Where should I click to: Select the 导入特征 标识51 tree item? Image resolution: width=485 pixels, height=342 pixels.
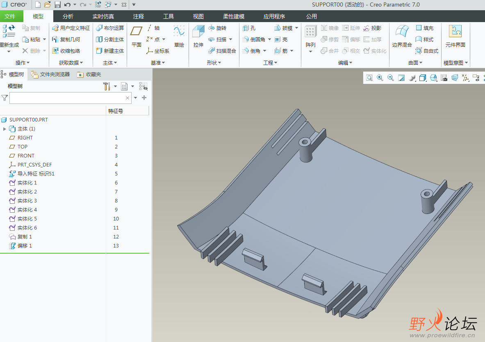[32, 174]
